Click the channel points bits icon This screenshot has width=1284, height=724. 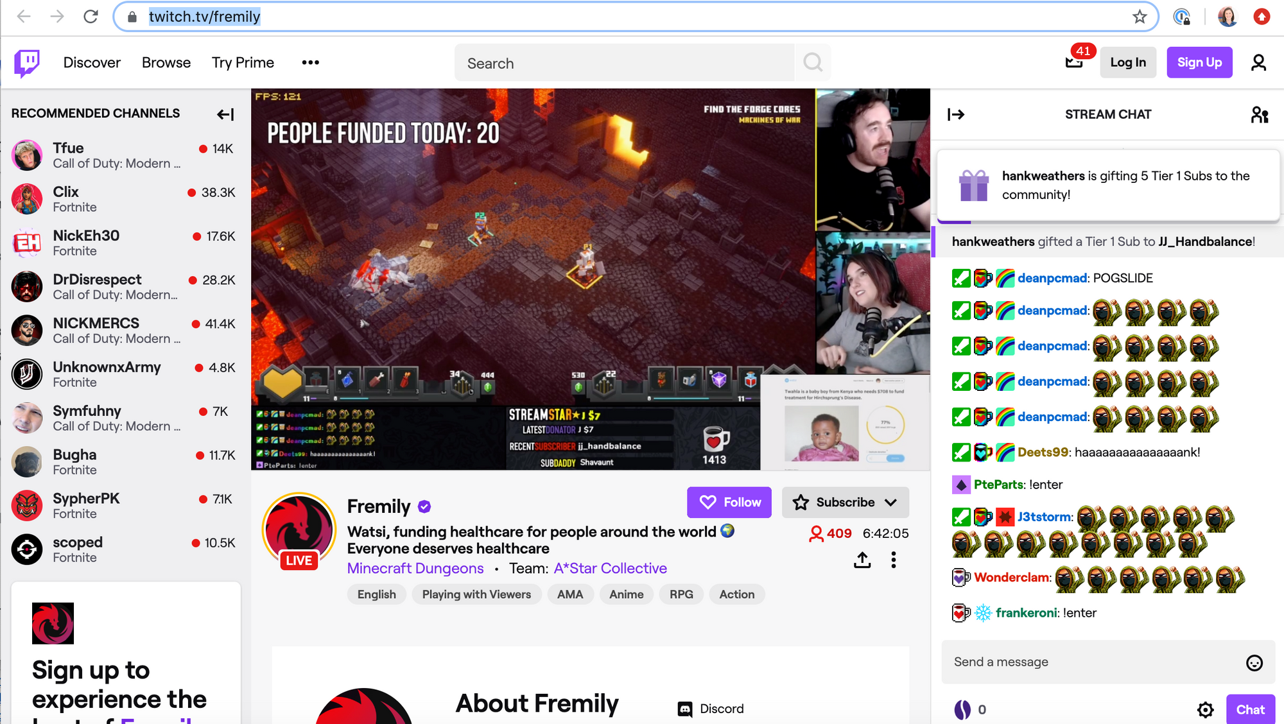pyautogui.click(x=962, y=709)
